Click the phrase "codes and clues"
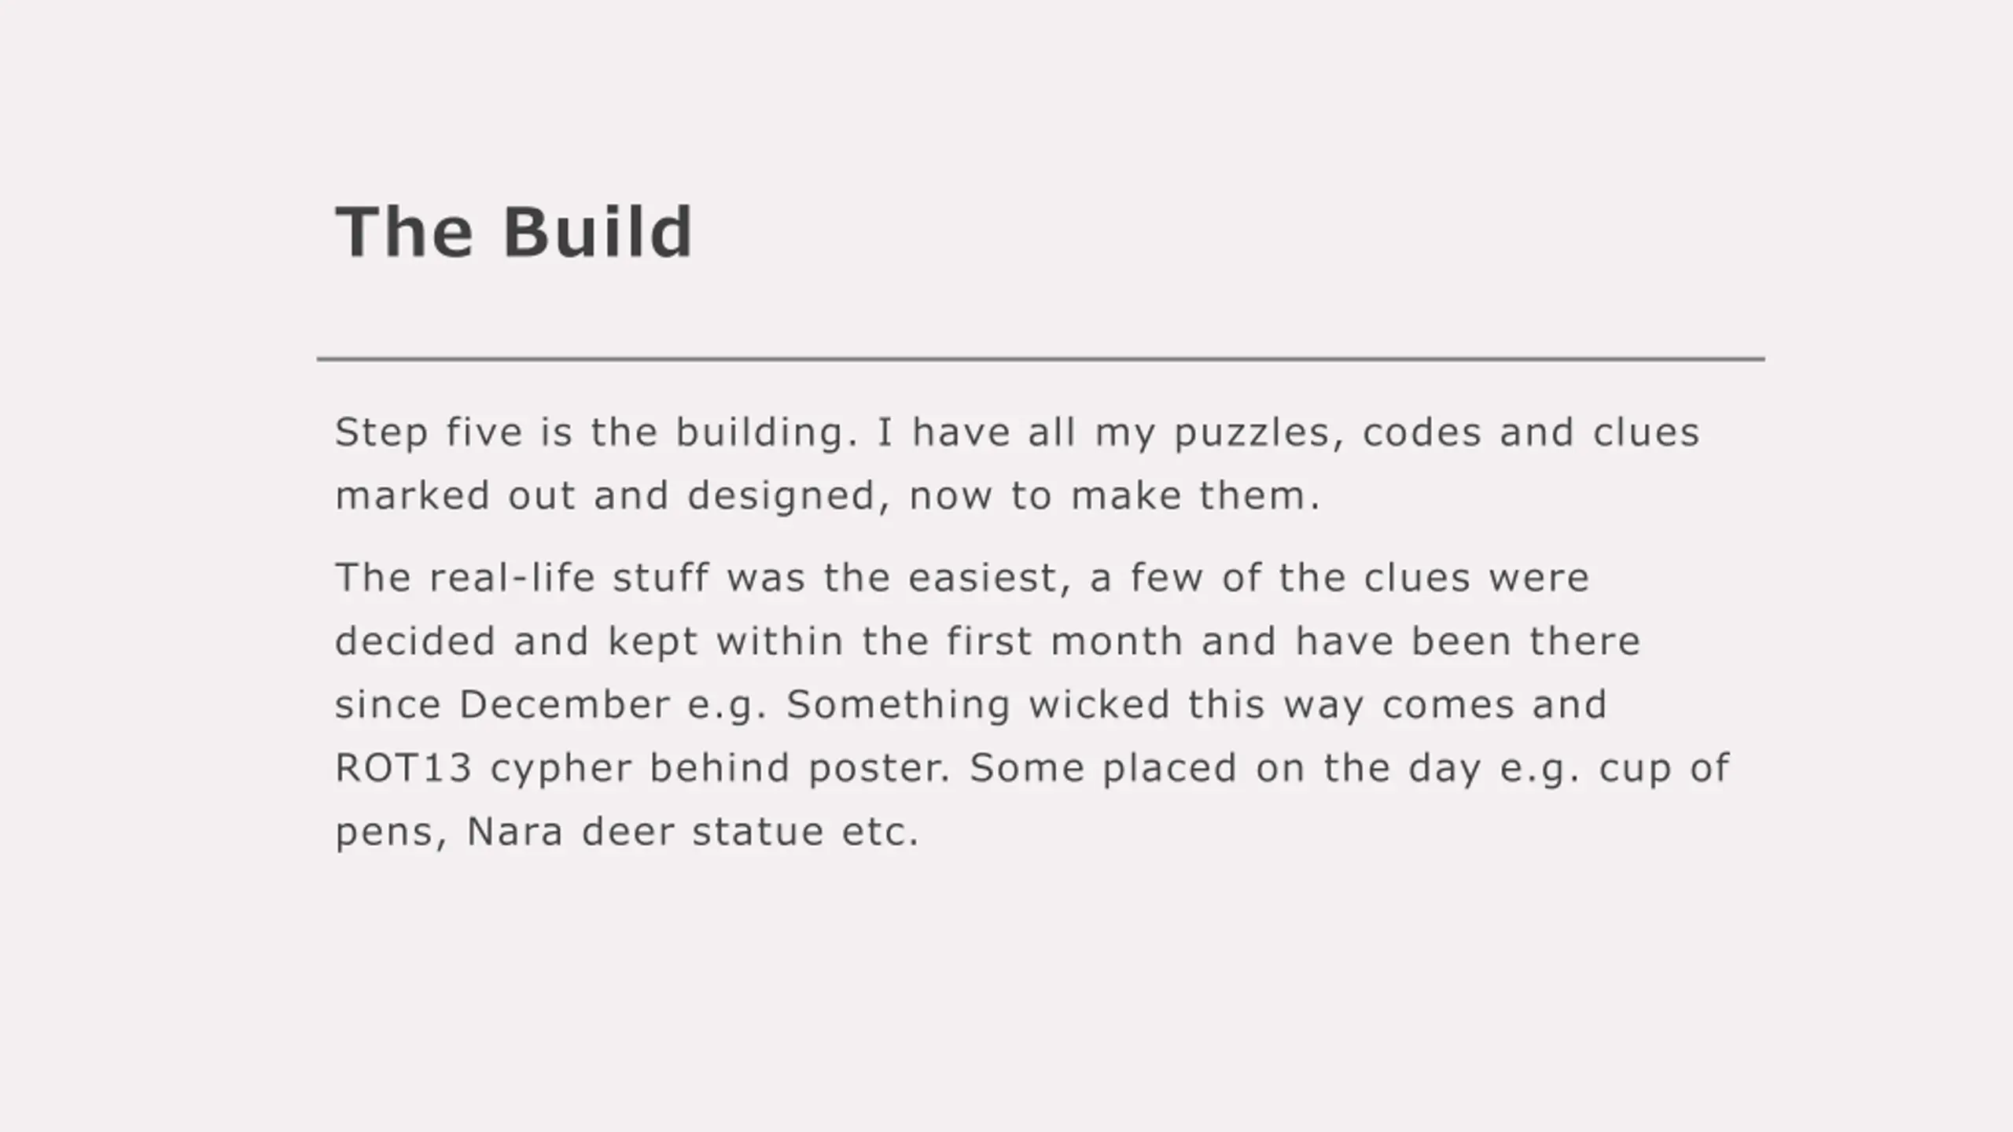 point(1531,432)
